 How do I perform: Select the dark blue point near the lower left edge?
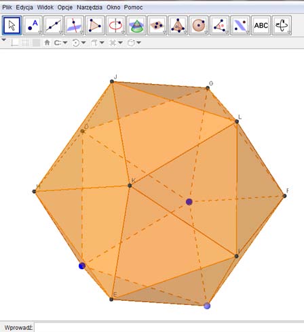click(x=82, y=266)
